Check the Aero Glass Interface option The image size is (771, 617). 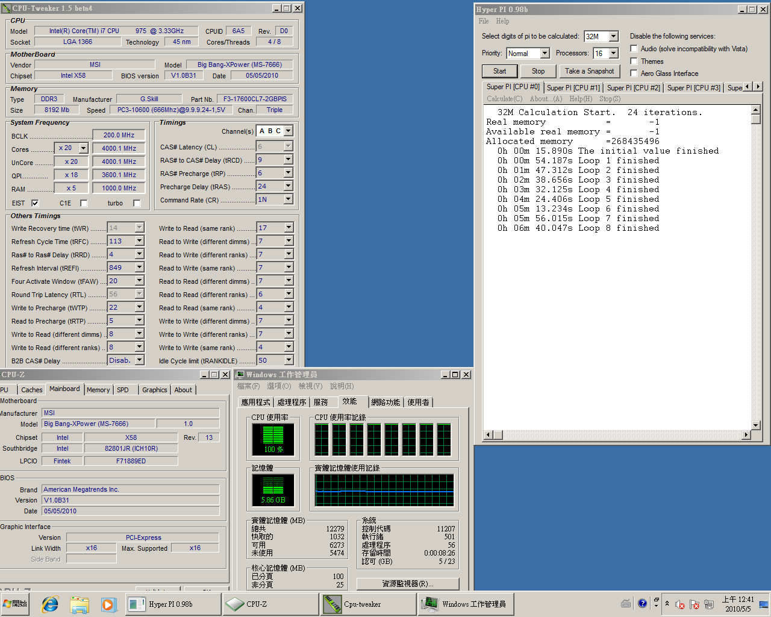[634, 73]
